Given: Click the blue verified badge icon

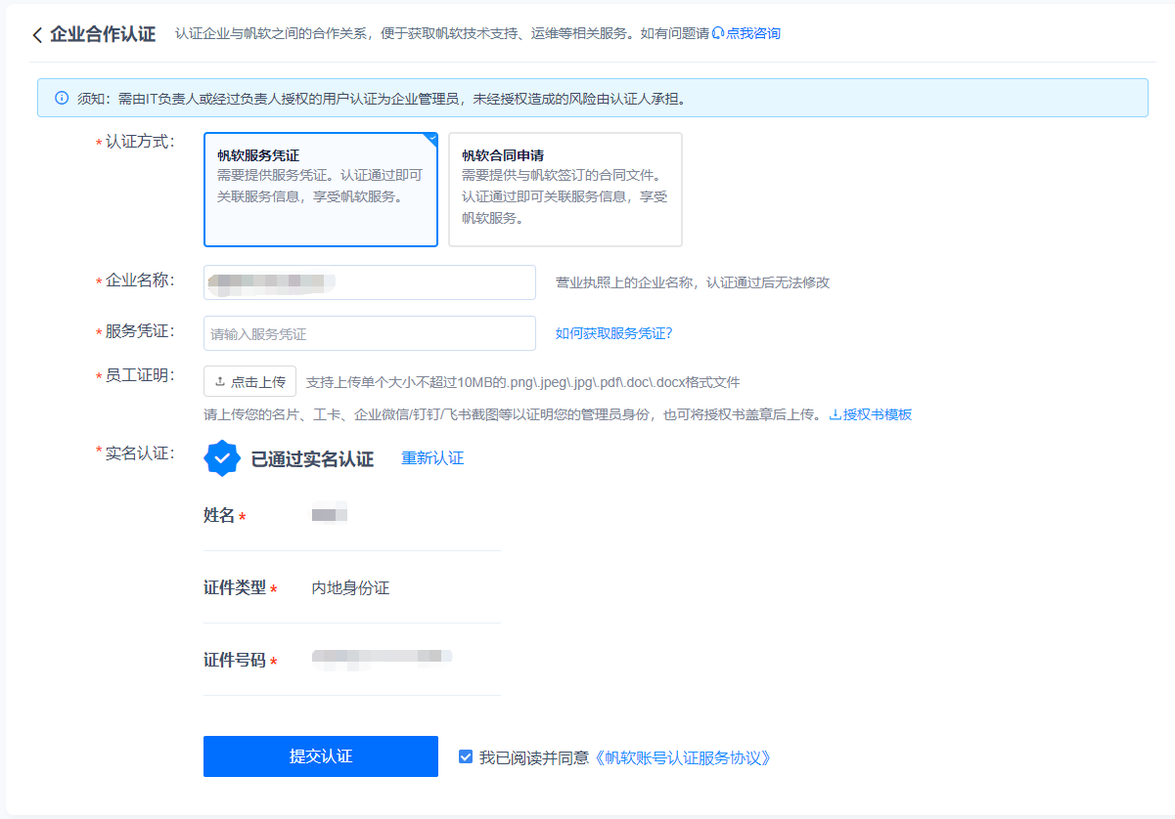Looking at the screenshot, I should tap(222, 458).
